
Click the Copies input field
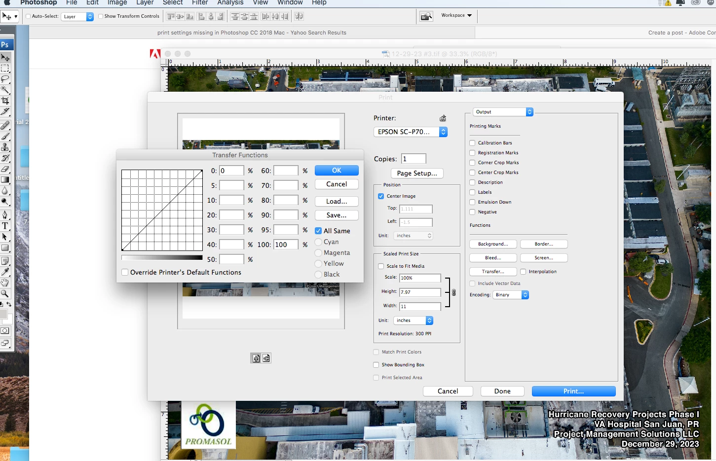(x=414, y=159)
